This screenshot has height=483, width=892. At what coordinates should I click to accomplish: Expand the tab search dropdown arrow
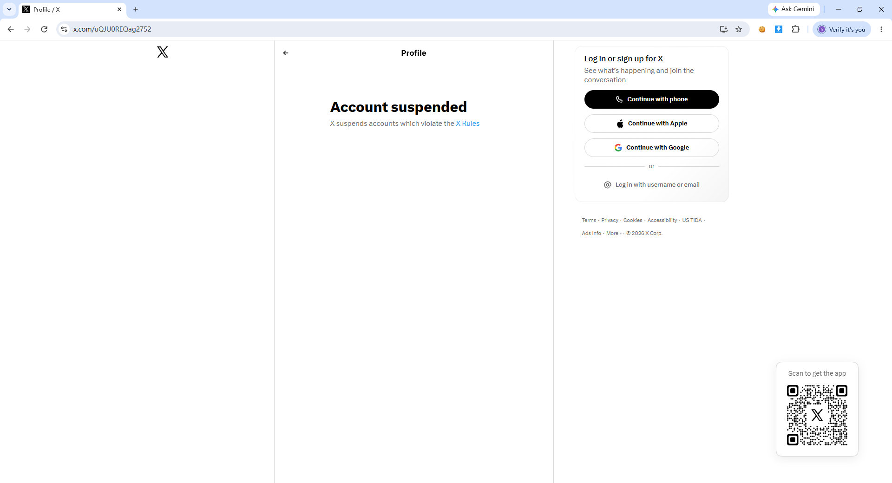point(9,9)
